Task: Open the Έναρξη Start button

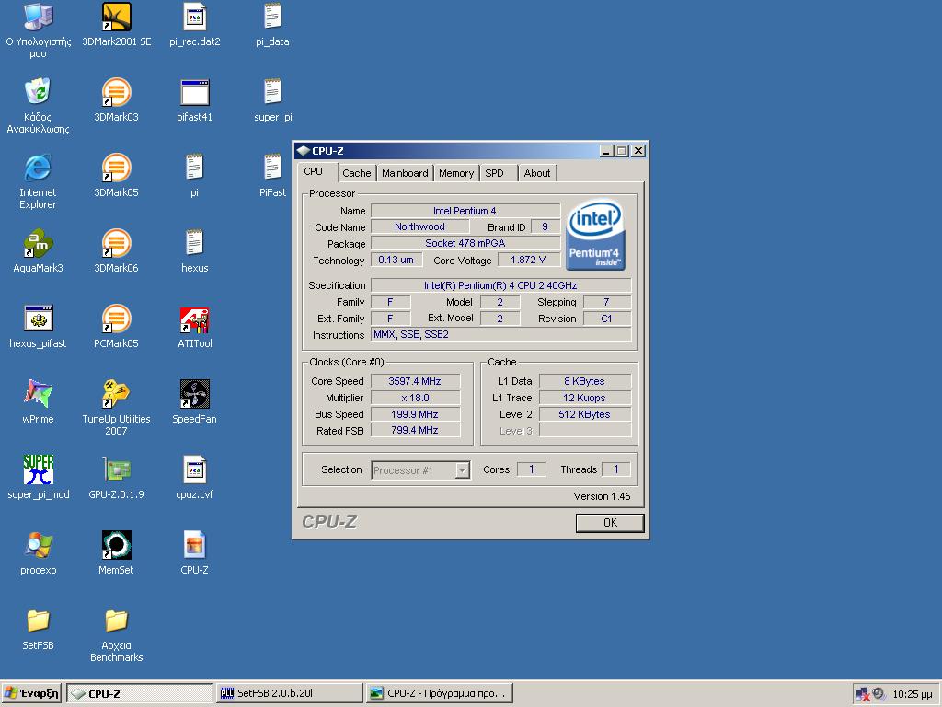Action: (31, 693)
